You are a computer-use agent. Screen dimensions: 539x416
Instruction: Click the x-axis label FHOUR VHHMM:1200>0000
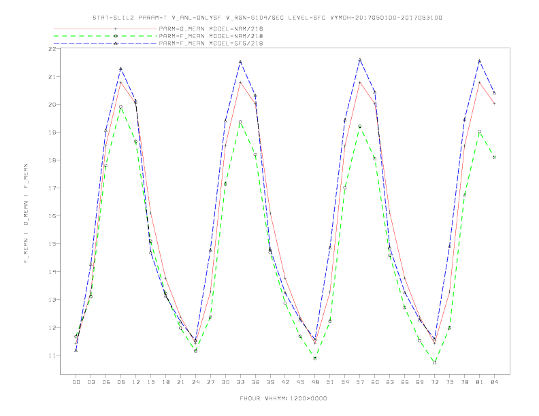tap(283, 398)
